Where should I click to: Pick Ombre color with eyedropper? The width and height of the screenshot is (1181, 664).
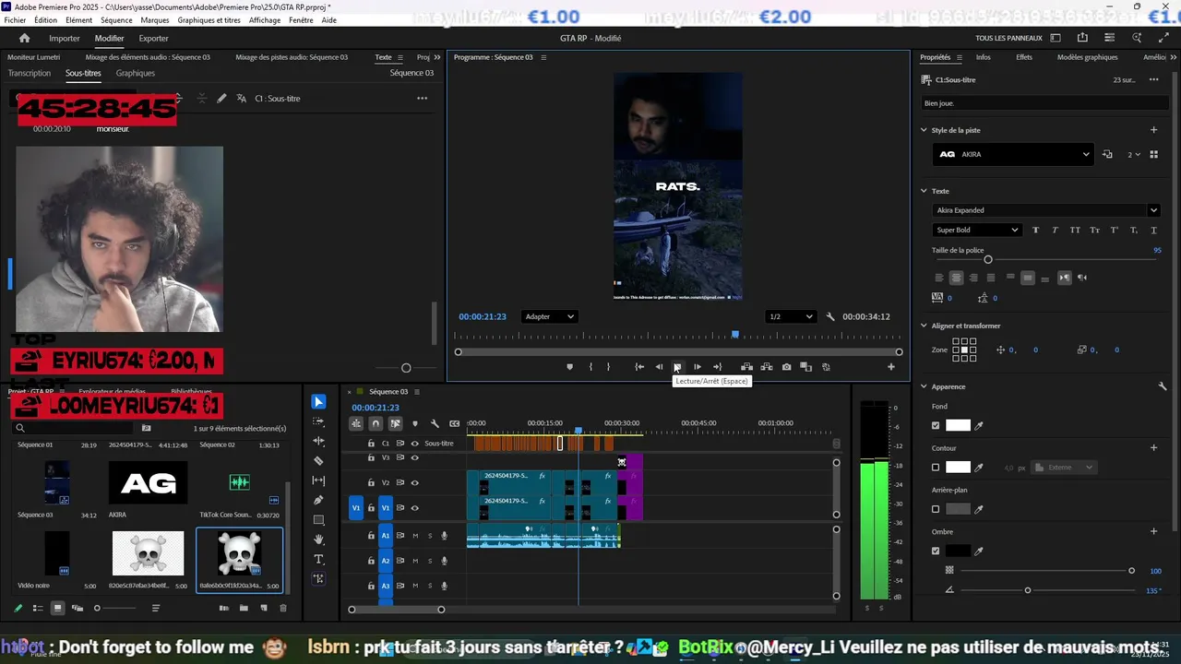pos(979,551)
